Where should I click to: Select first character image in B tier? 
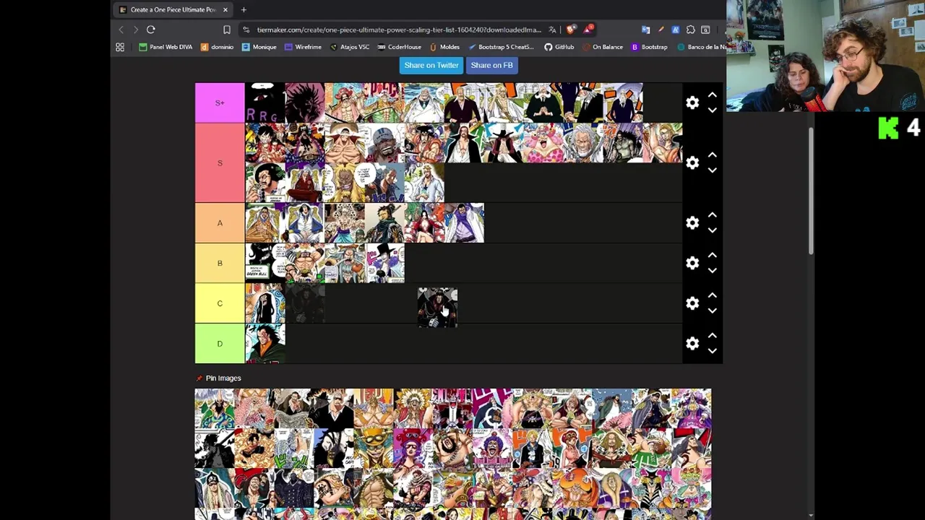pyautogui.click(x=265, y=263)
